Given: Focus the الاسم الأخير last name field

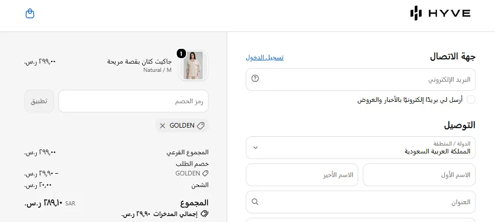Looking at the screenshot, I should click(x=302, y=175).
